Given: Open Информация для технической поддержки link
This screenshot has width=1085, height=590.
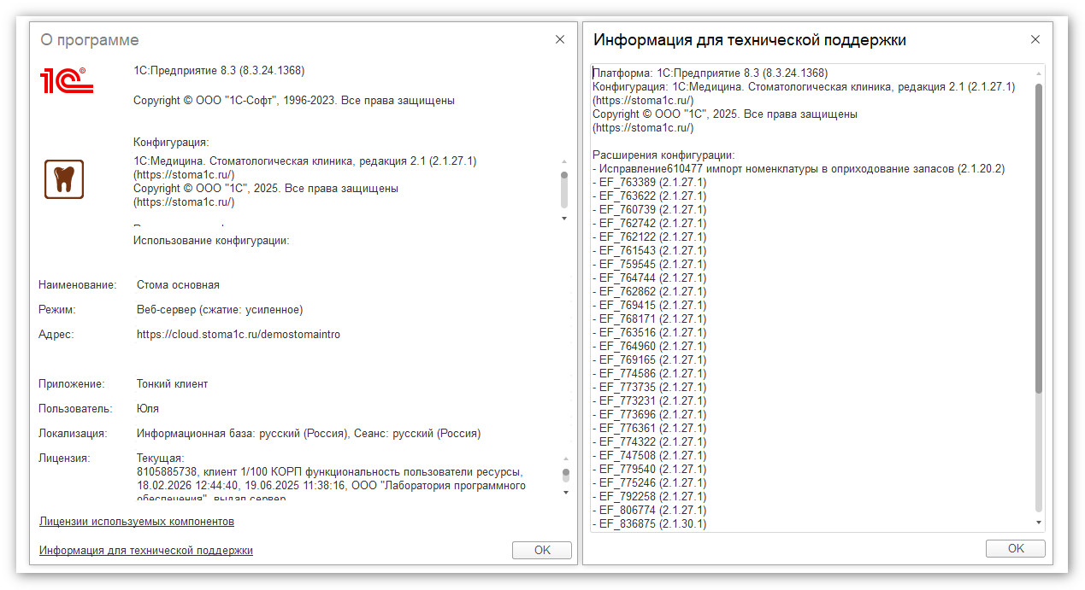Looking at the screenshot, I should tap(146, 551).
